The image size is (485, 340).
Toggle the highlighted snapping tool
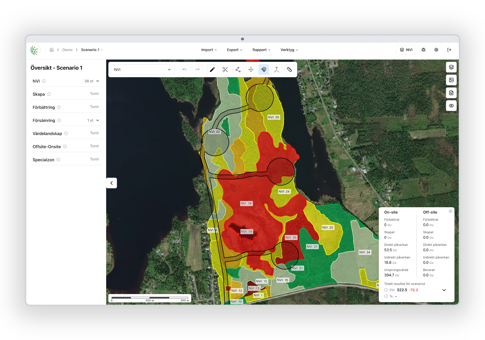tap(264, 70)
